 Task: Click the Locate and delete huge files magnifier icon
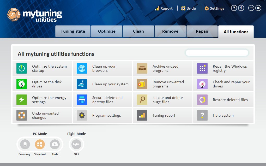point(142,100)
